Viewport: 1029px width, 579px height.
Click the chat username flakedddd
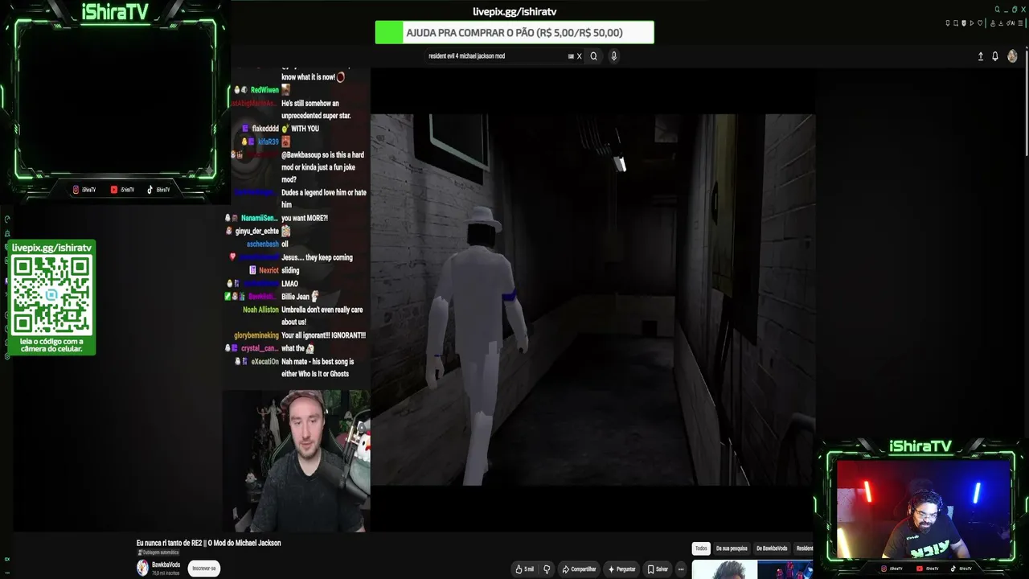pos(265,129)
